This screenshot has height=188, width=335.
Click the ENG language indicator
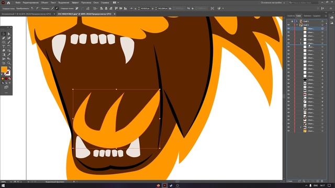tap(315, 186)
